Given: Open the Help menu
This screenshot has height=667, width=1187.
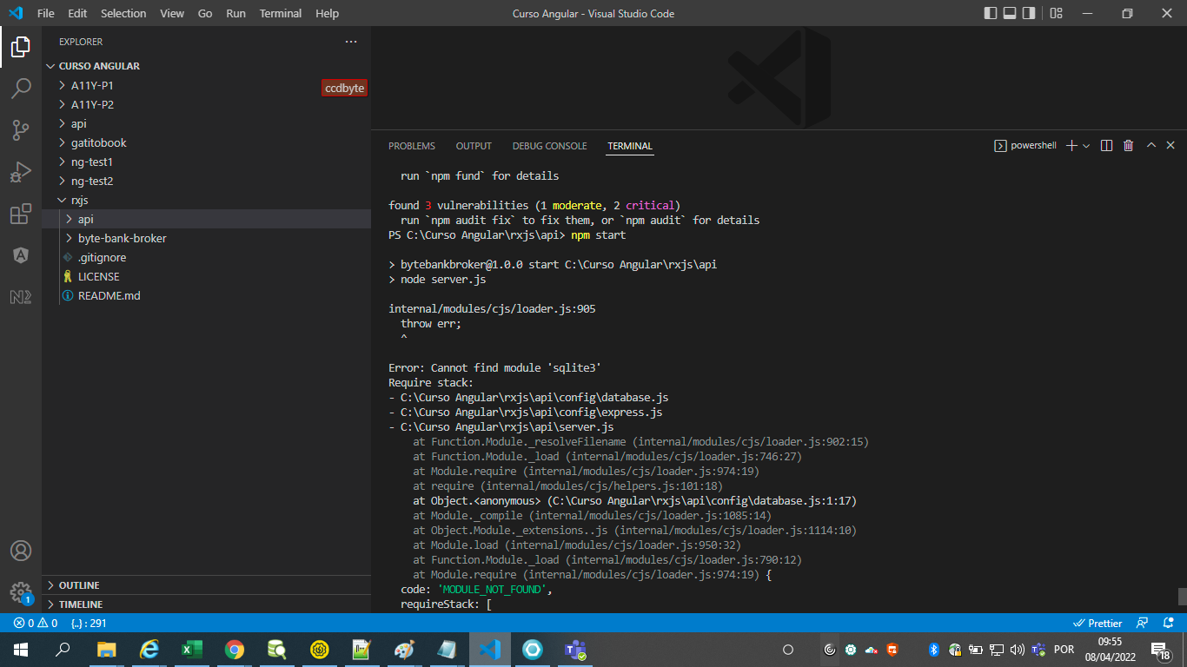Looking at the screenshot, I should (328, 13).
